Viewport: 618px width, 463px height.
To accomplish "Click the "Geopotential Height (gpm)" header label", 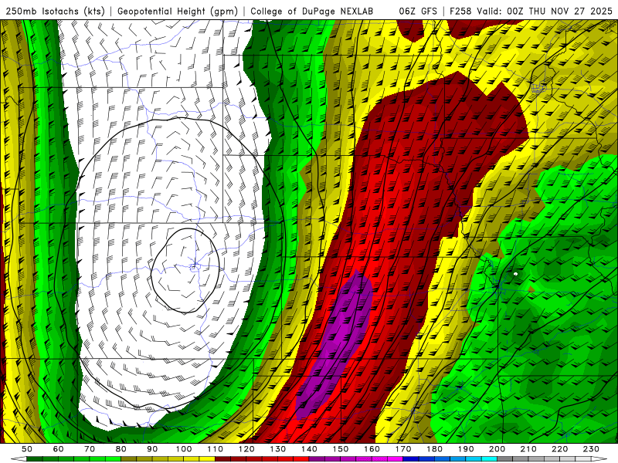I will tap(178, 11).
